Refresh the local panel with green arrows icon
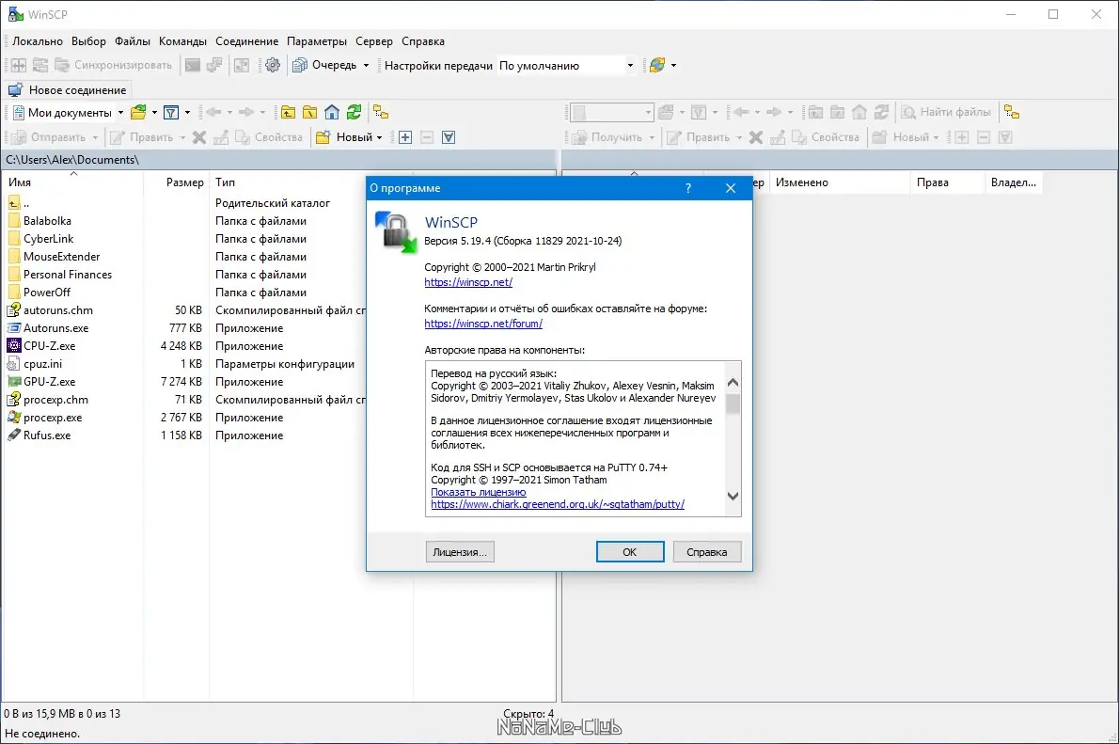 354,112
